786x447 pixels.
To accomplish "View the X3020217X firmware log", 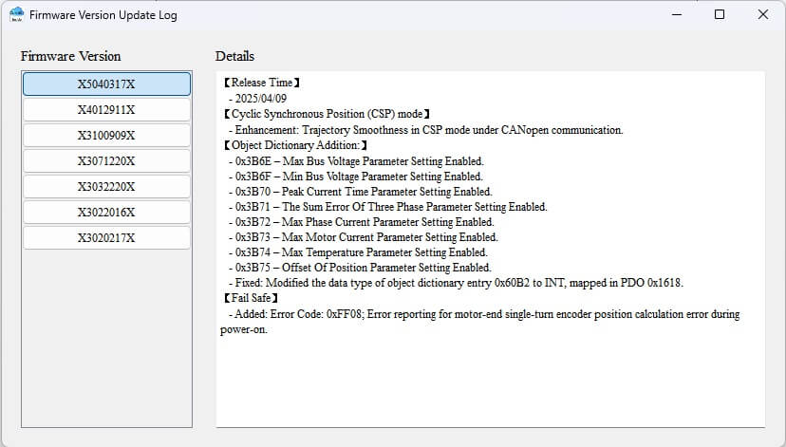I will (x=106, y=237).
